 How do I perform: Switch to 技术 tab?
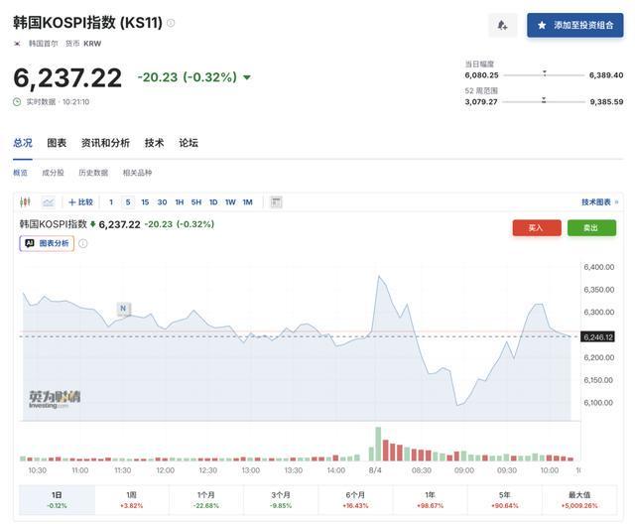pos(155,143)
